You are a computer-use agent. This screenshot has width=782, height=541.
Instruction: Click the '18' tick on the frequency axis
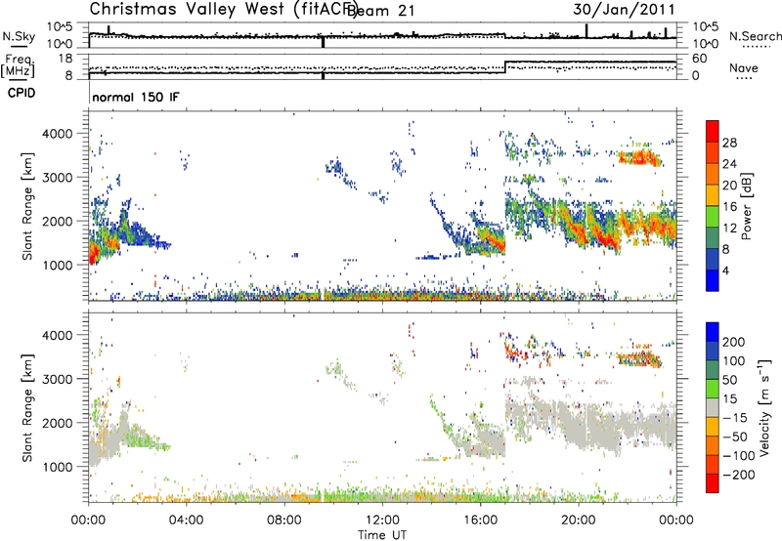click(65, 59)
